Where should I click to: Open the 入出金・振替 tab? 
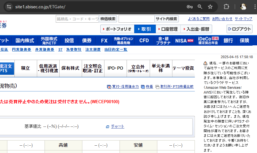[x=196, y=29]
